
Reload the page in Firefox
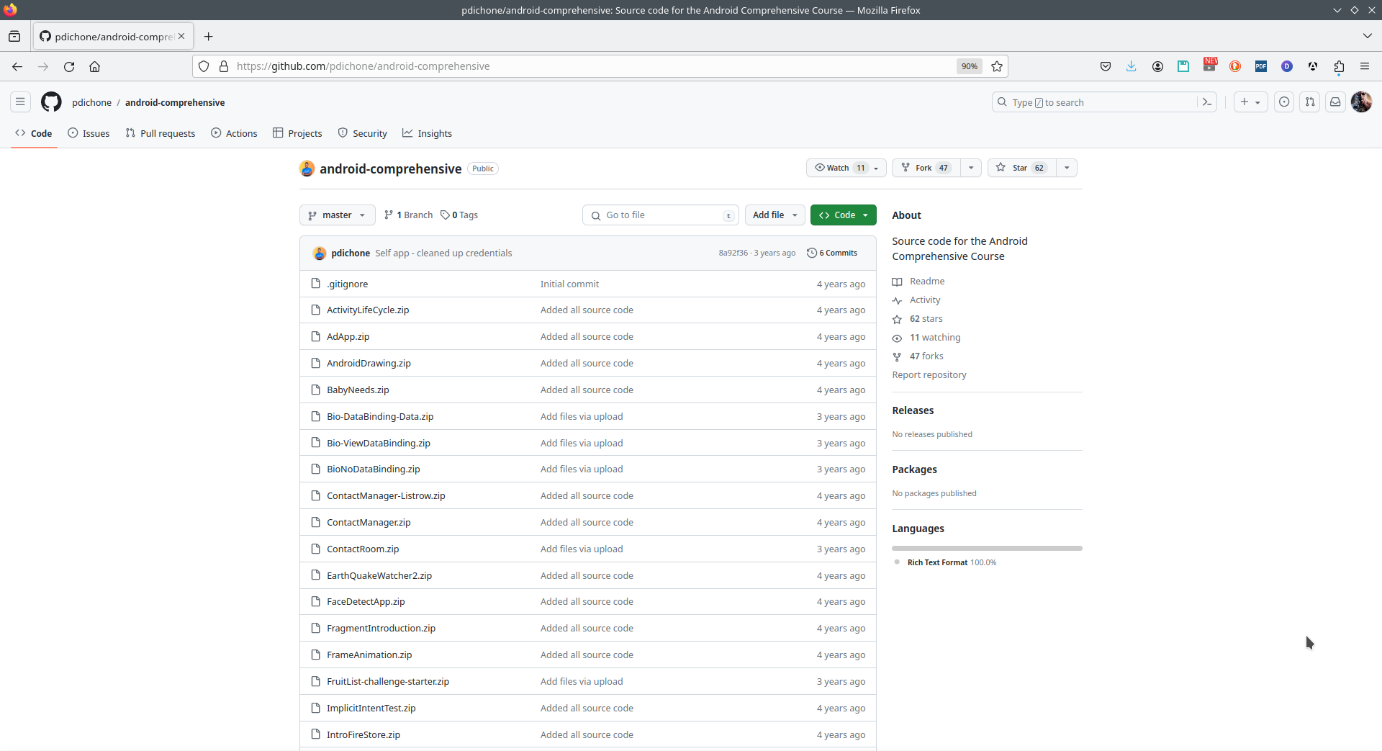tap(69, 66)
